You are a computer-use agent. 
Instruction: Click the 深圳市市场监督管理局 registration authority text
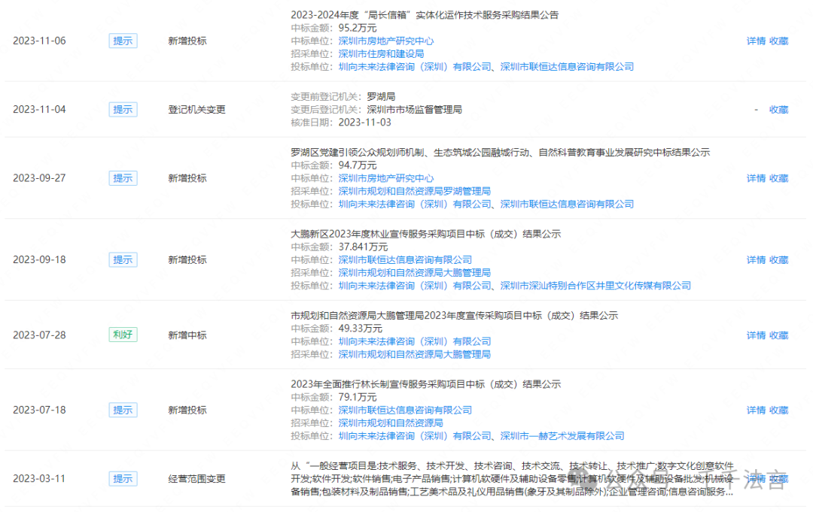tap(414, 110)
